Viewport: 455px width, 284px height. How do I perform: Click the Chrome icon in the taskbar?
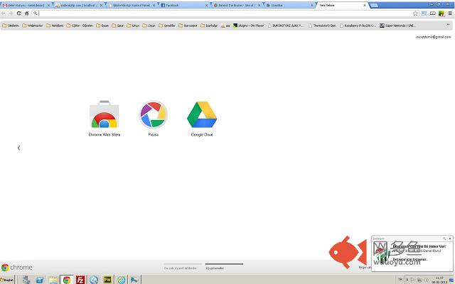point(67,280)
